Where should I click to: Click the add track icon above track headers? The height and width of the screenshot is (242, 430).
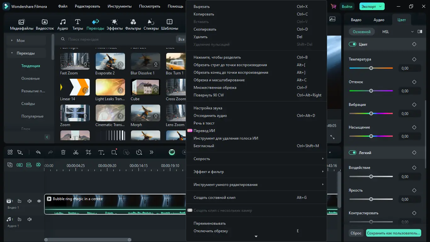coord(10,165)
